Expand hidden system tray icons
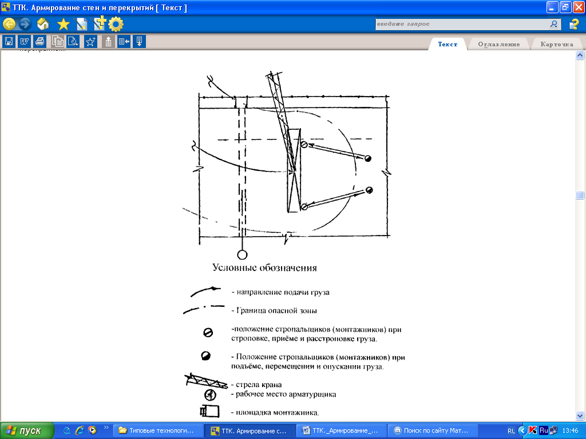The image size is (586, 439). 522,430
